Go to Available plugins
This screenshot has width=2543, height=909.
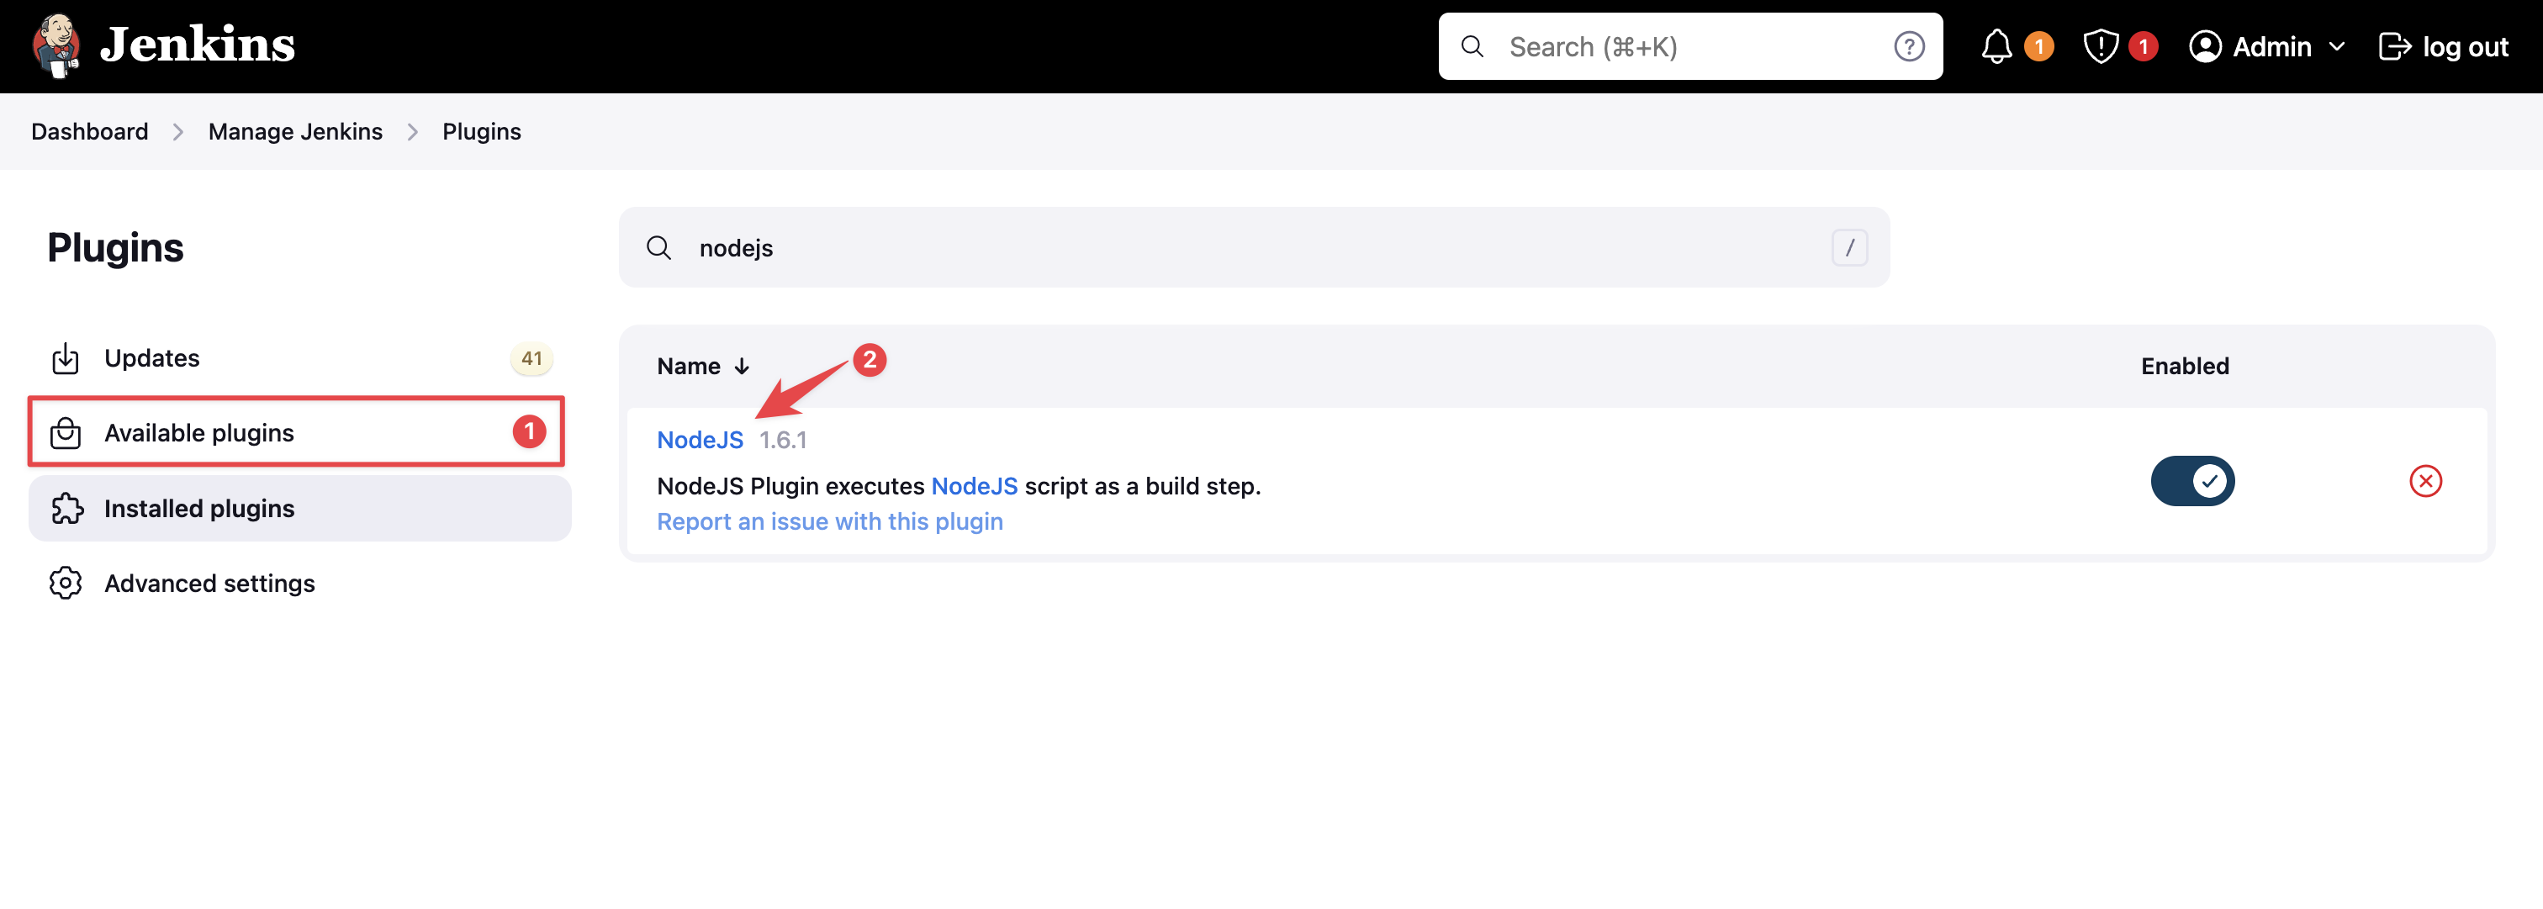click(x=198, y=432)
